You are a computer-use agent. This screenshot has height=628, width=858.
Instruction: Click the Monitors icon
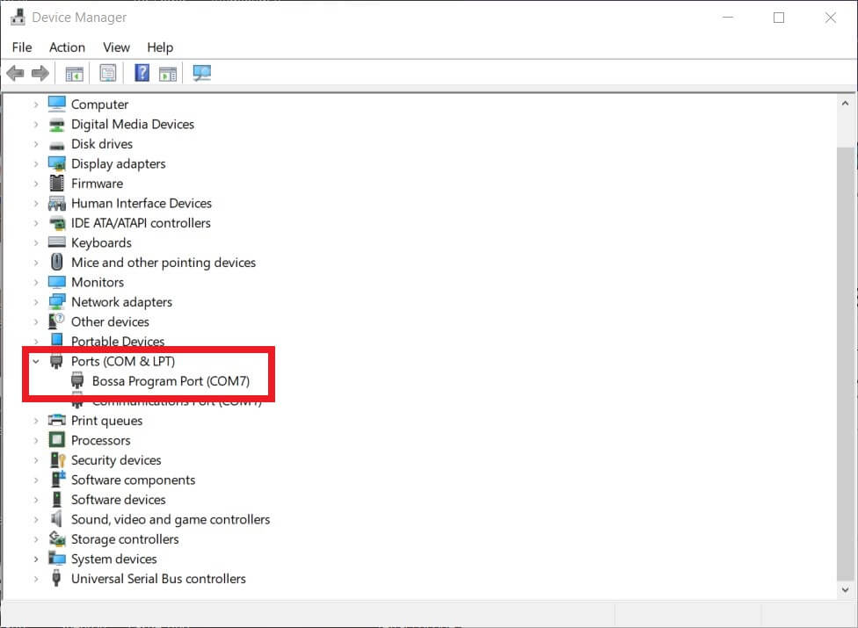[57, 282]
